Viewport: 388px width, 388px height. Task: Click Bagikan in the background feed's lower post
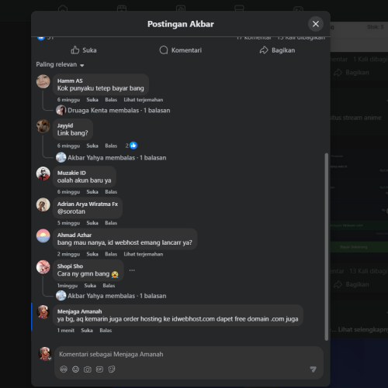(352, 284)
